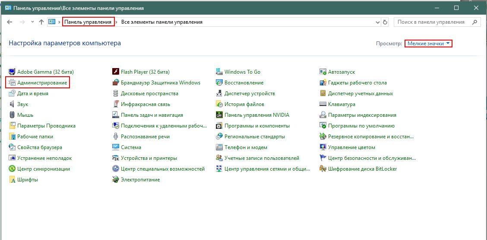Click the Шифрование диска BitLocker icon

coord(323,169)
